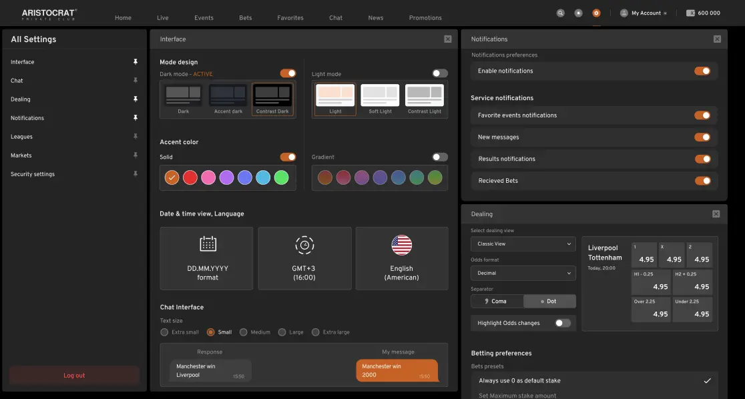This screenshot has height=399, width=745.
Task: Click the sun brightness icon in header
Action: pos(578,13)
